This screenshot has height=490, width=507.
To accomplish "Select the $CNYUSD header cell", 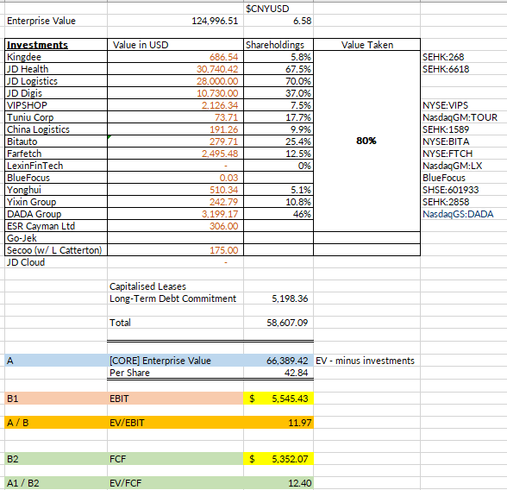I will click(279, 9).
